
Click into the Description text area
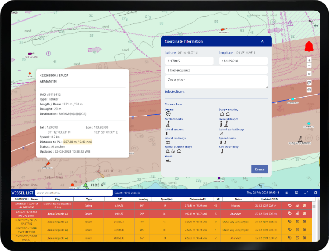point(216,82)
